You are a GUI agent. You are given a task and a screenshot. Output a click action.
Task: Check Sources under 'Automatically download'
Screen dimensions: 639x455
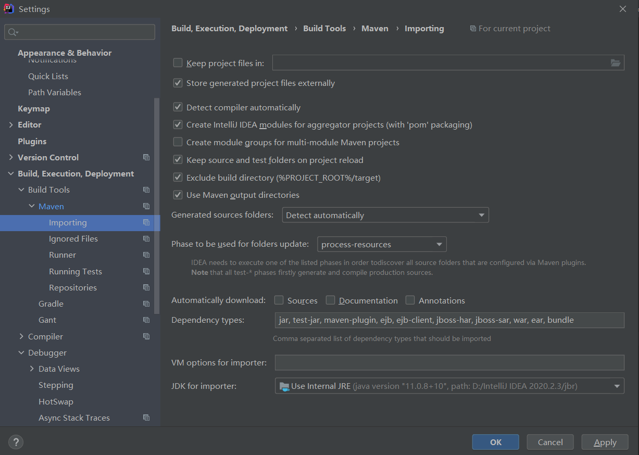(279, 300)
